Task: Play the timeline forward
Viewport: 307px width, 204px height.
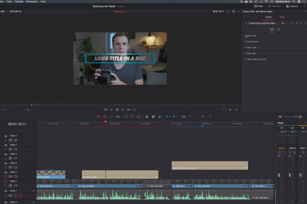Action: [123, 110]
